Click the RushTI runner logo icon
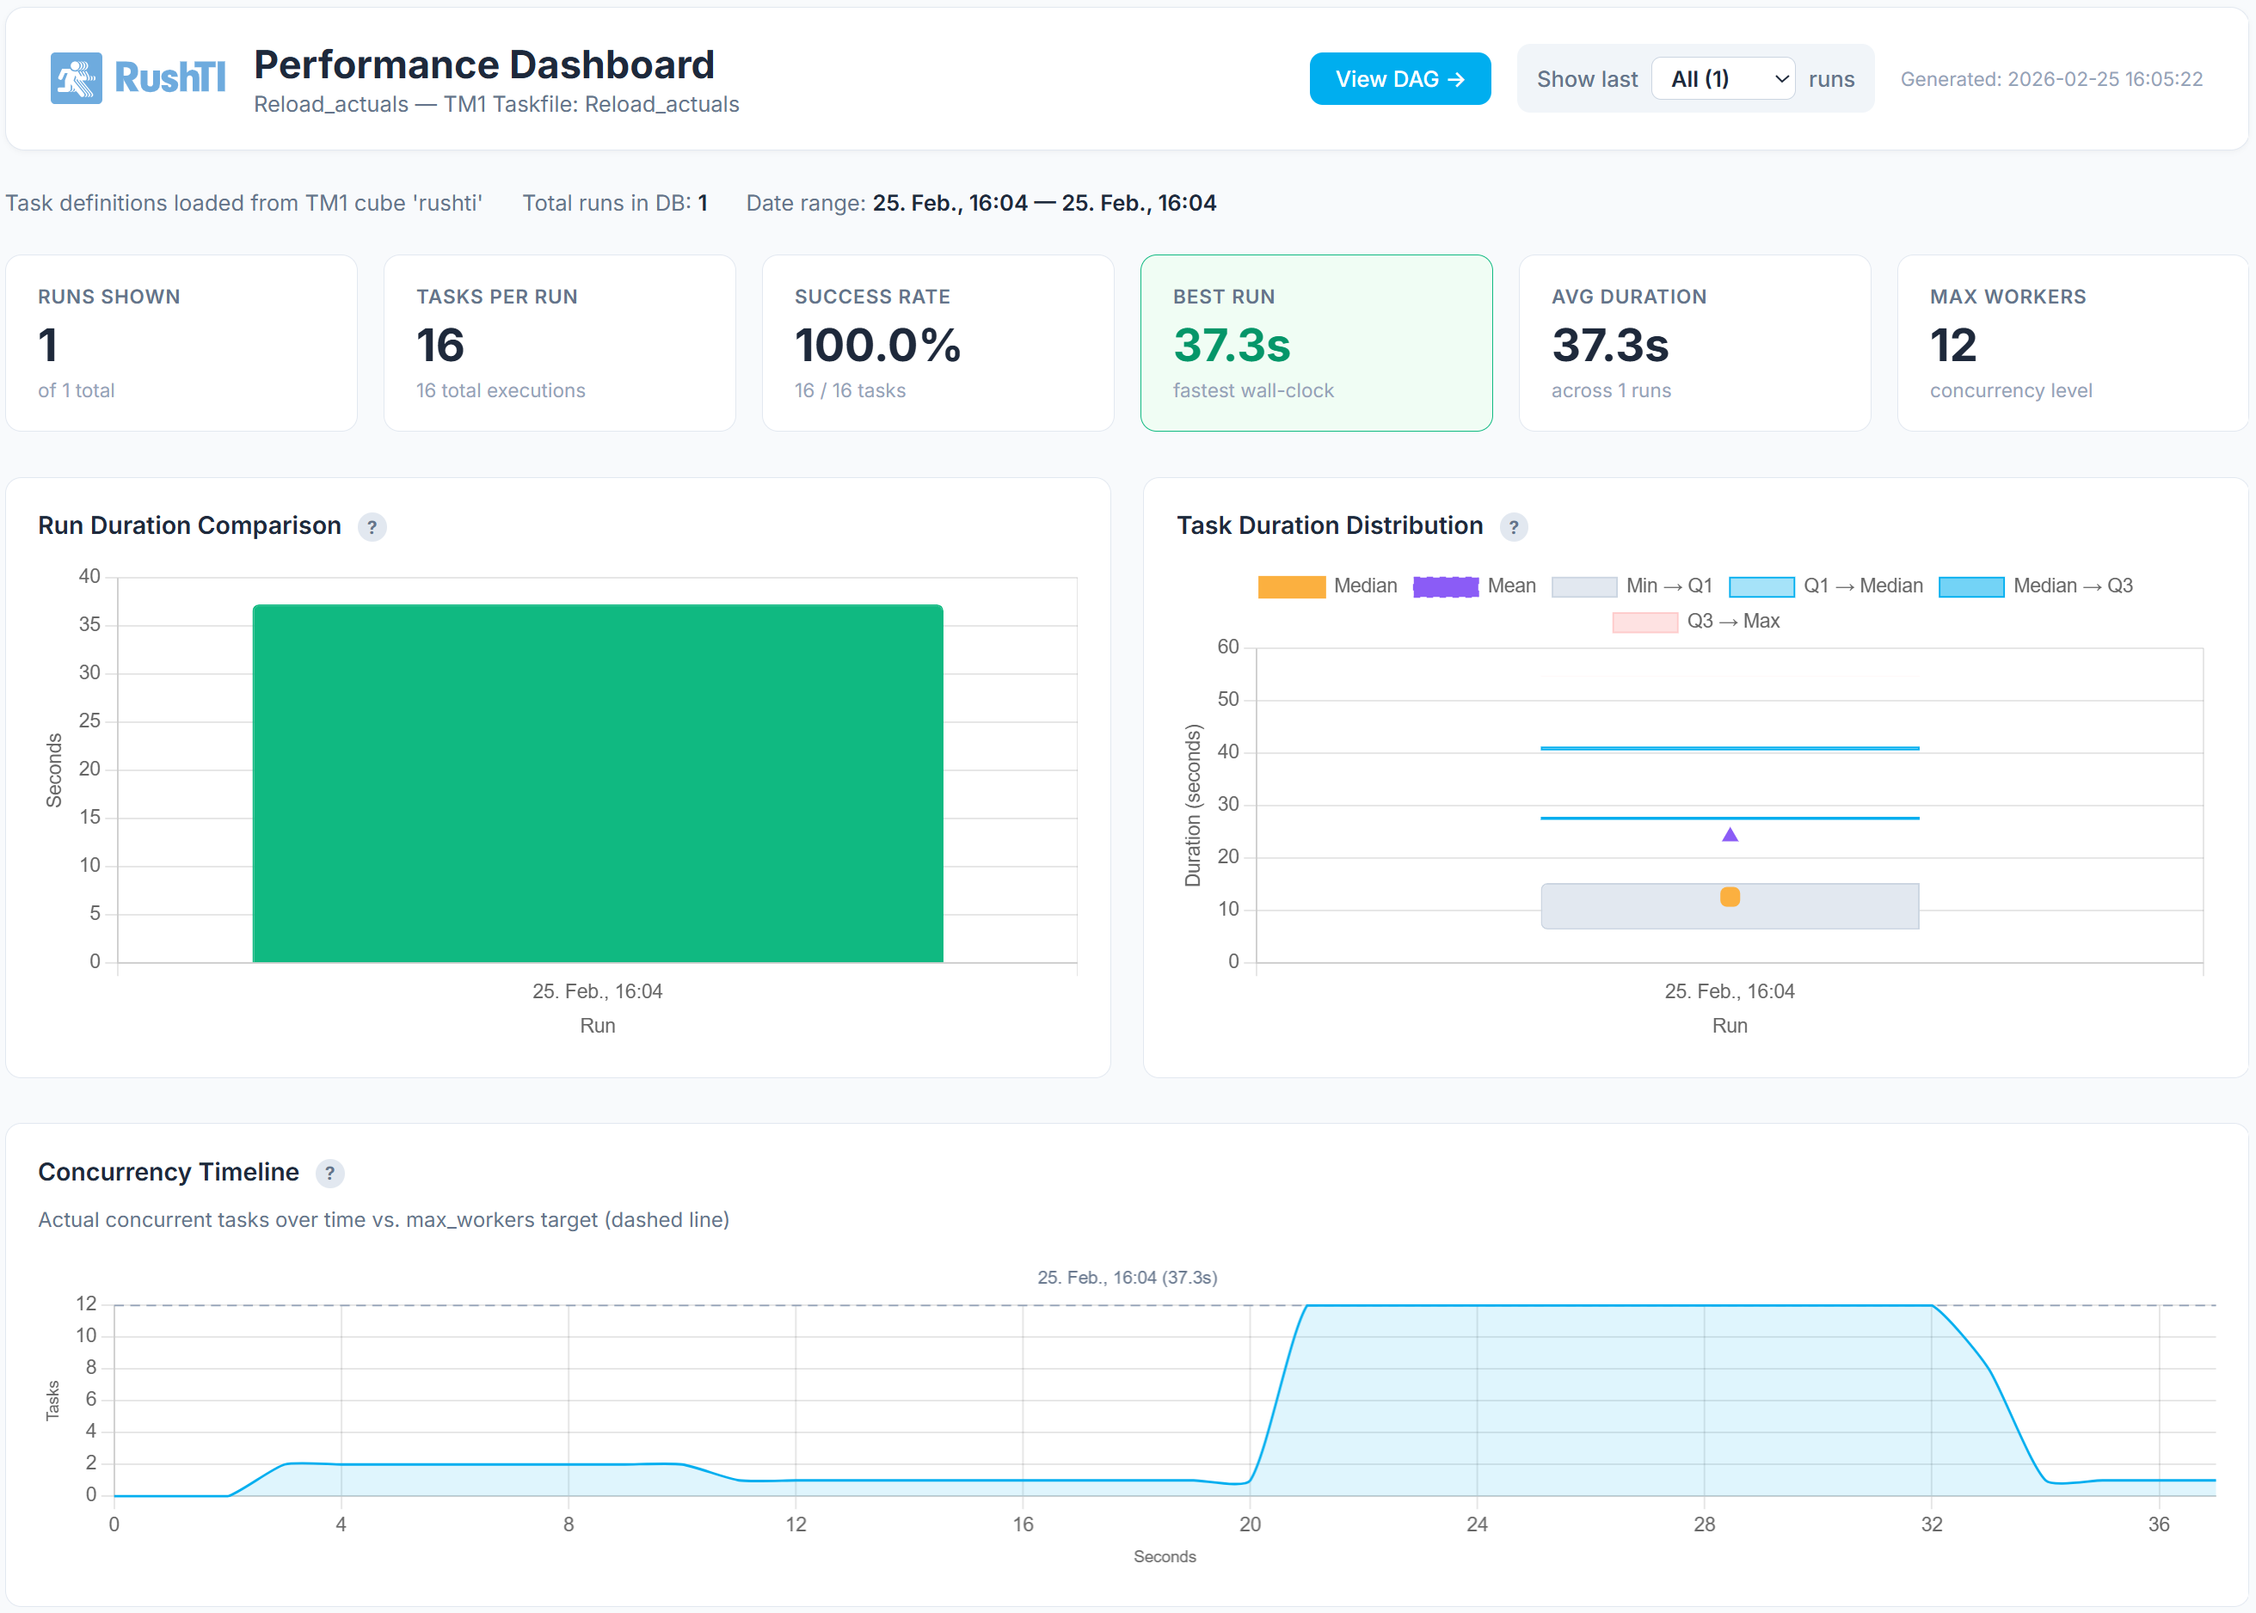 pyautogui.click(x=76, y=77)
